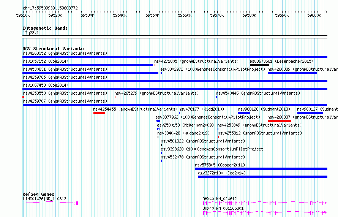Image resolution: width=338 pixels, height=217 pixels.
Task: Click the nsv1067453 (Coe2014) label
Action: click(x=46, y=85)
